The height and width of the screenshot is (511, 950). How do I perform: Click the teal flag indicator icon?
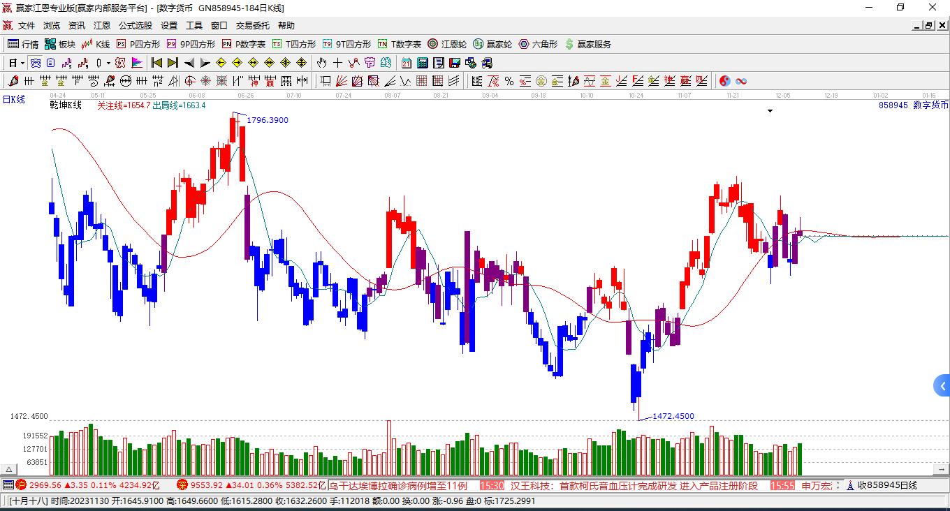(x=137, y=63)
